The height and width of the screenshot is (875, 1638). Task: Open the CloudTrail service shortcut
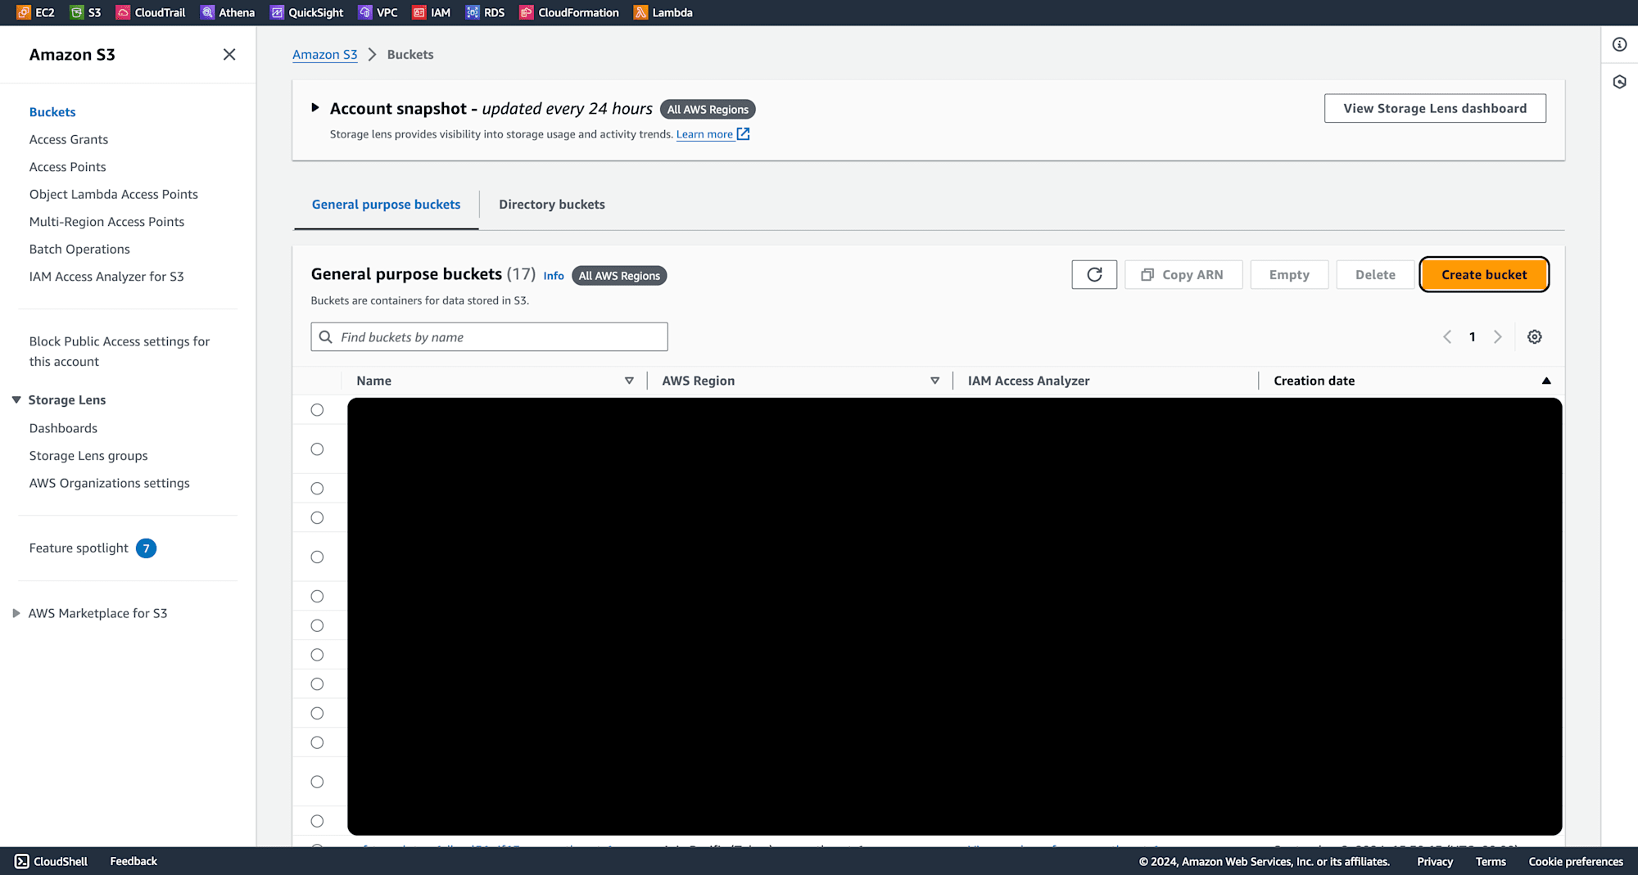(x=152, y=12)
